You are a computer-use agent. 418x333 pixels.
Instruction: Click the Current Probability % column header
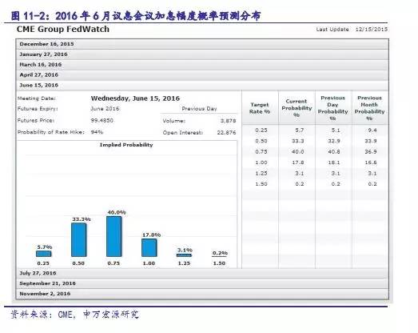297,108
